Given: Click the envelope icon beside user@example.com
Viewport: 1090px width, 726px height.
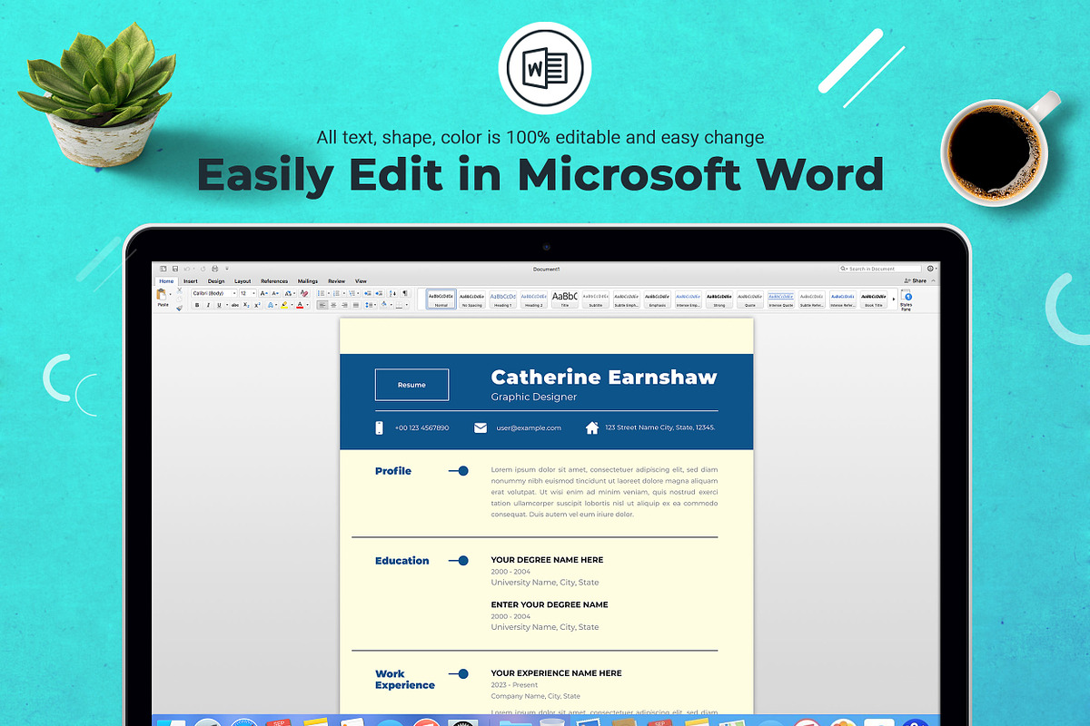Looking at the screenshot, I should pyautogui.click(x=481, y=427).
